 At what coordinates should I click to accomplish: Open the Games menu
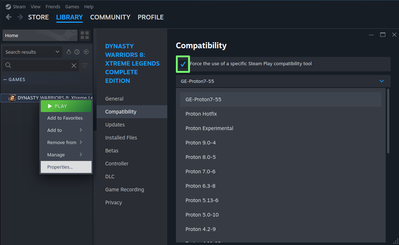(x=72, y=6)
